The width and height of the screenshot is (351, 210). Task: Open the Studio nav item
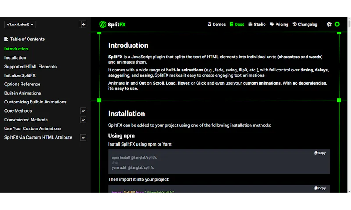[x=257, y=25]
